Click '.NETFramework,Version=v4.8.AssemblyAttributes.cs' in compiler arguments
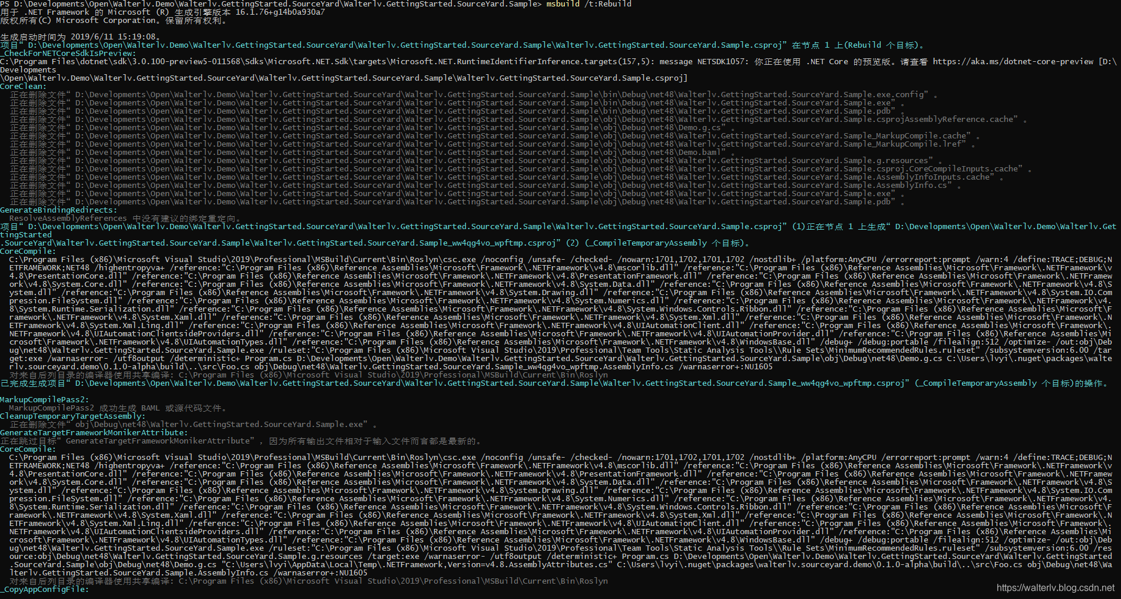The image size is (1121, 599). click(495, 564)
